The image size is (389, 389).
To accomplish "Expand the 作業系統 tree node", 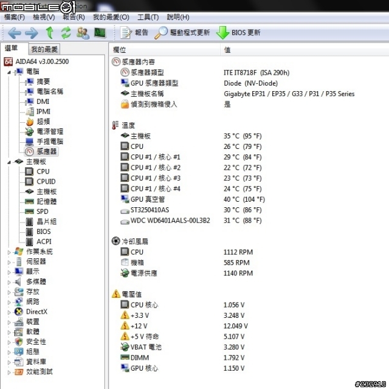I will tap(9, 252).
